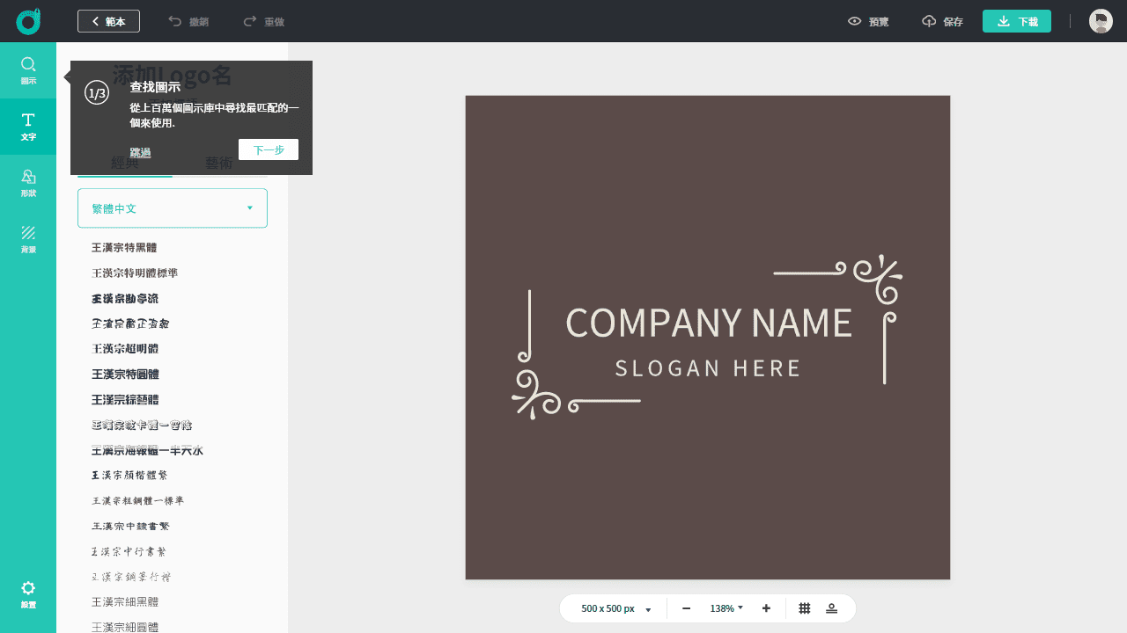This screenshot has height=633, width=1127.
Task: Toggle the grid display on canvas
Action: click(x=805, y=608)
